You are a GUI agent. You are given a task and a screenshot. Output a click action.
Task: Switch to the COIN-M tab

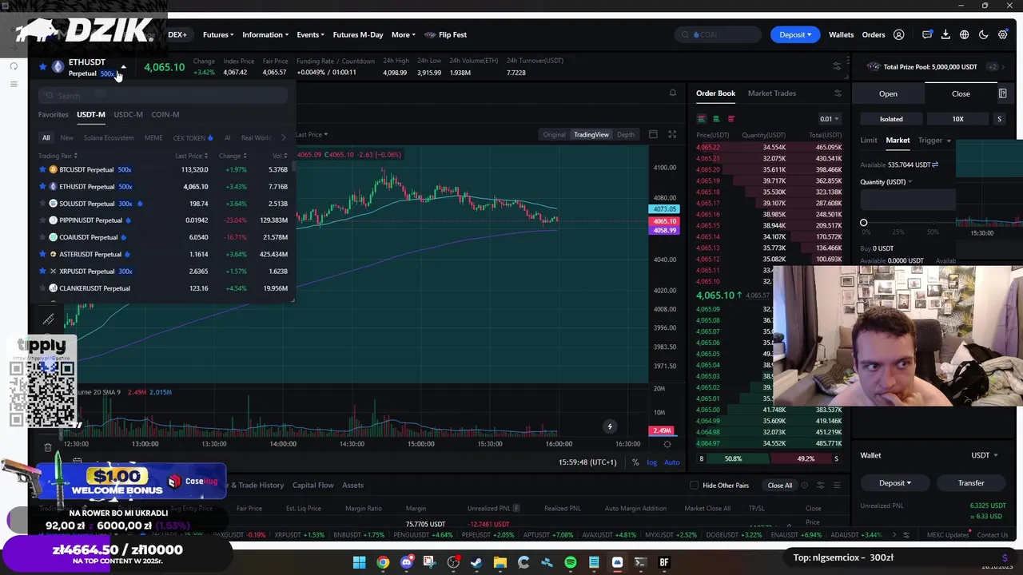[165, 114]
